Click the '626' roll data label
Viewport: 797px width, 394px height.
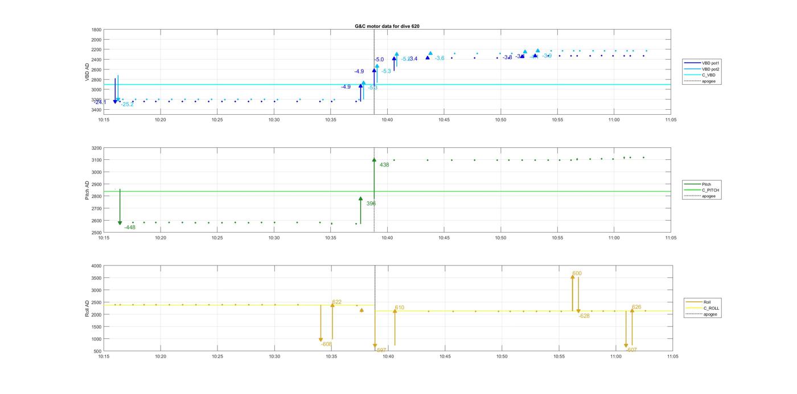click(x=636, y=308)
